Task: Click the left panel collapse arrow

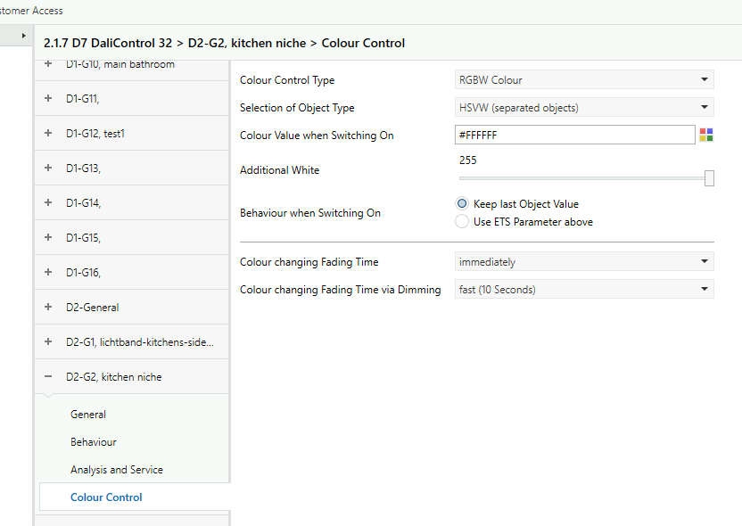Action: (24, 36)
